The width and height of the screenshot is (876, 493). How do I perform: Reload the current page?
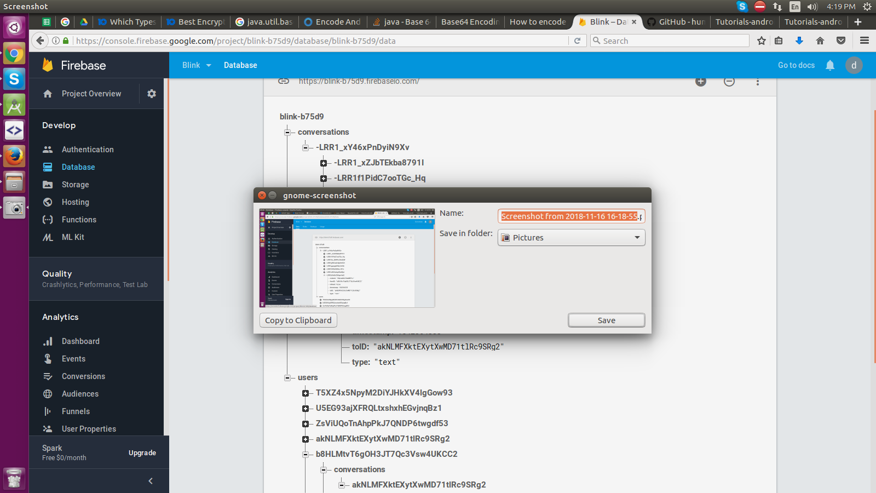coord(577,41)
